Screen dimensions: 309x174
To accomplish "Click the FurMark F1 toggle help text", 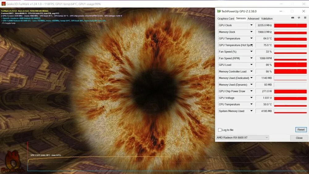I will click(x=8, y=23).
